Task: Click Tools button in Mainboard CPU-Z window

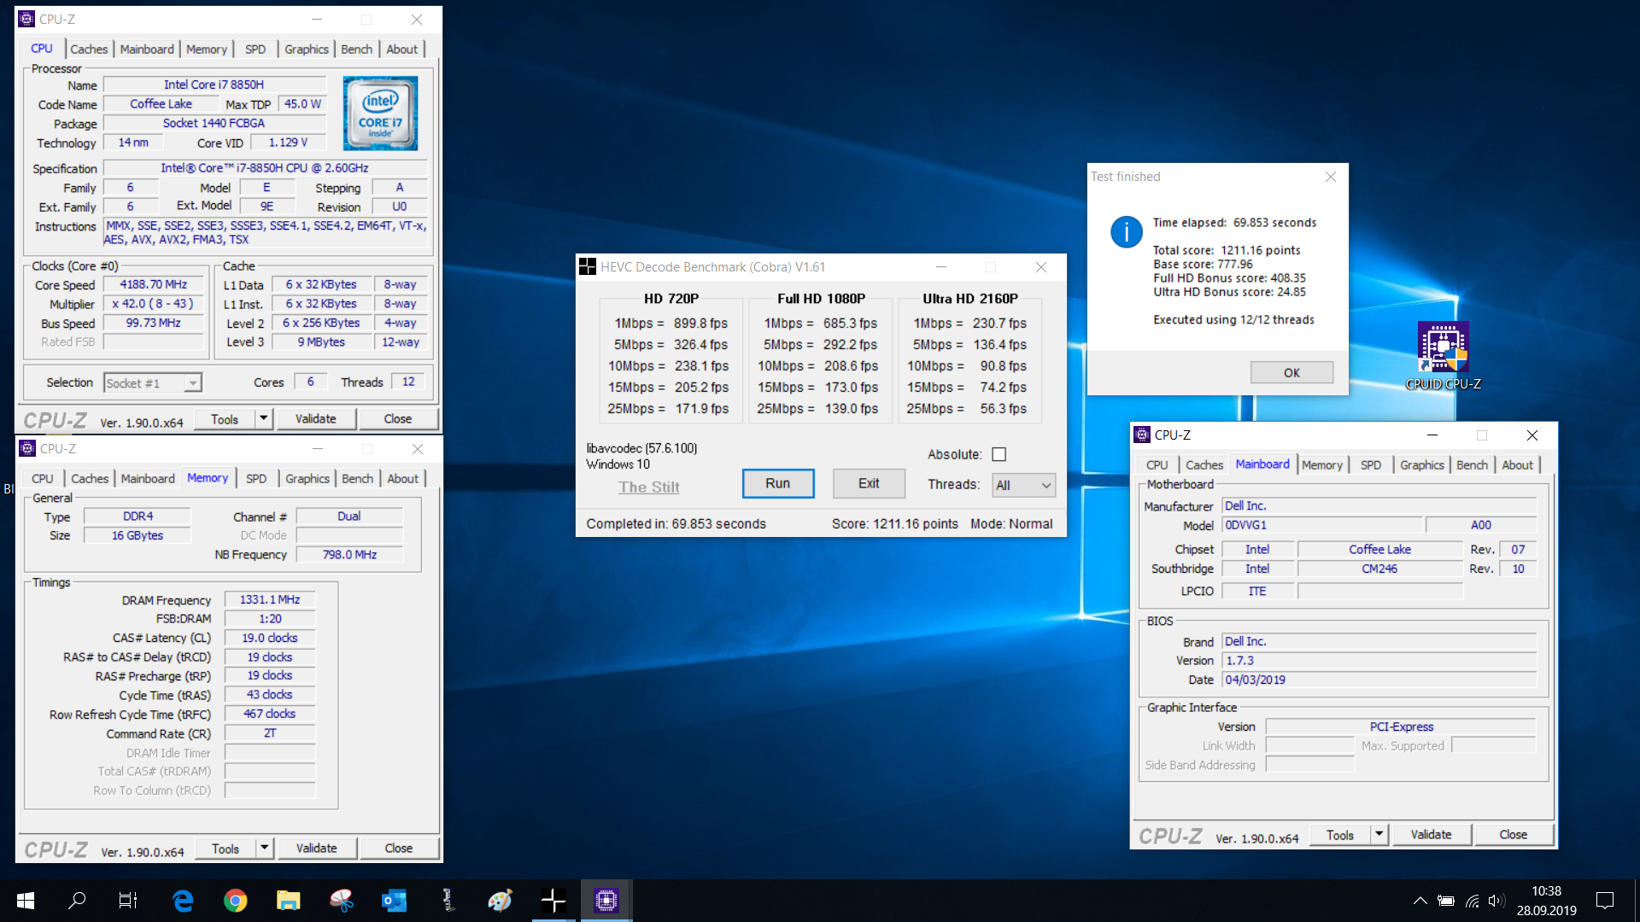Action: click(x=1340, y=834)
